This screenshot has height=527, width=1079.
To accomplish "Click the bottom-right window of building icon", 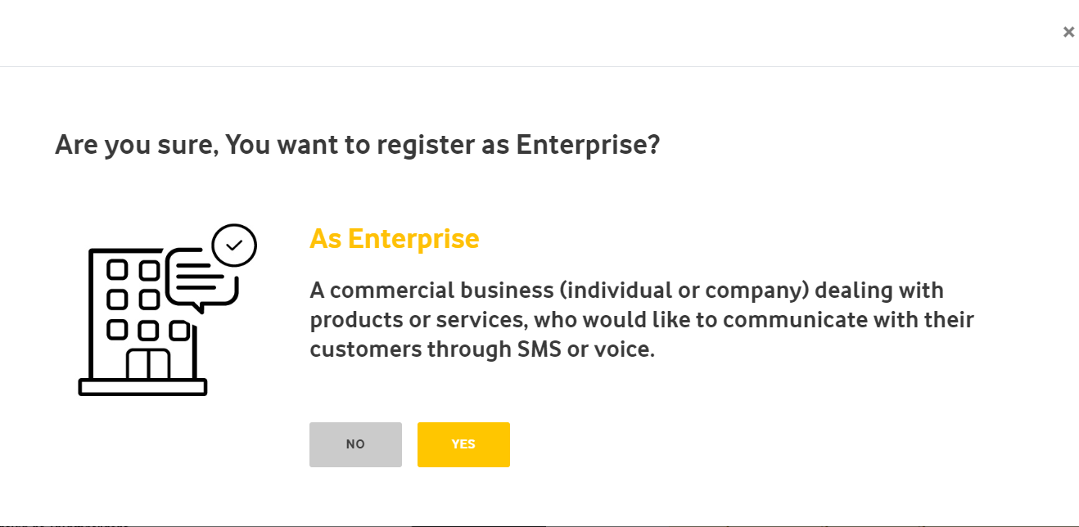I will click(179, 331).
